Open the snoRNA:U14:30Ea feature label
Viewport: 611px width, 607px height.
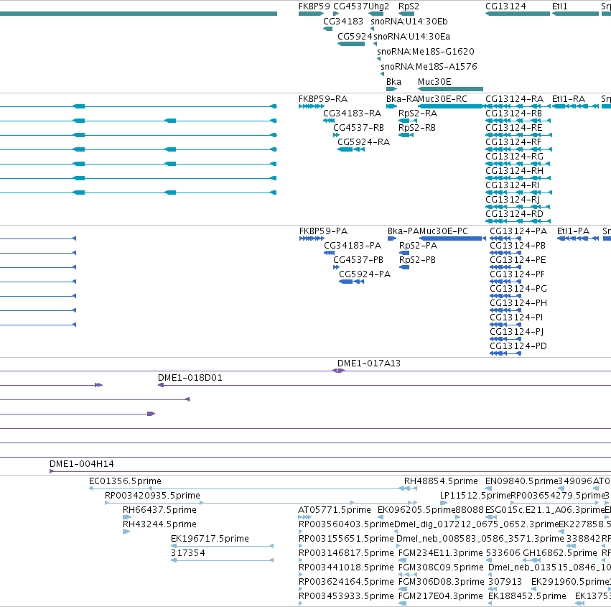pos(412,36)
